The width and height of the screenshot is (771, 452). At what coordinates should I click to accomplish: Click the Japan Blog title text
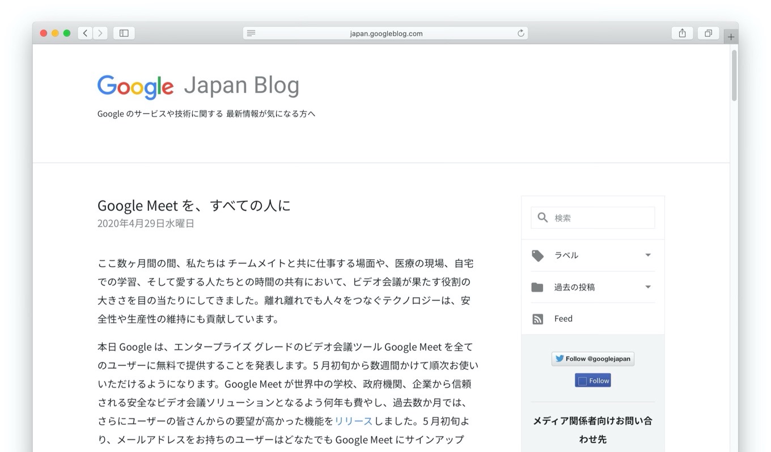[x=242, y=86]
